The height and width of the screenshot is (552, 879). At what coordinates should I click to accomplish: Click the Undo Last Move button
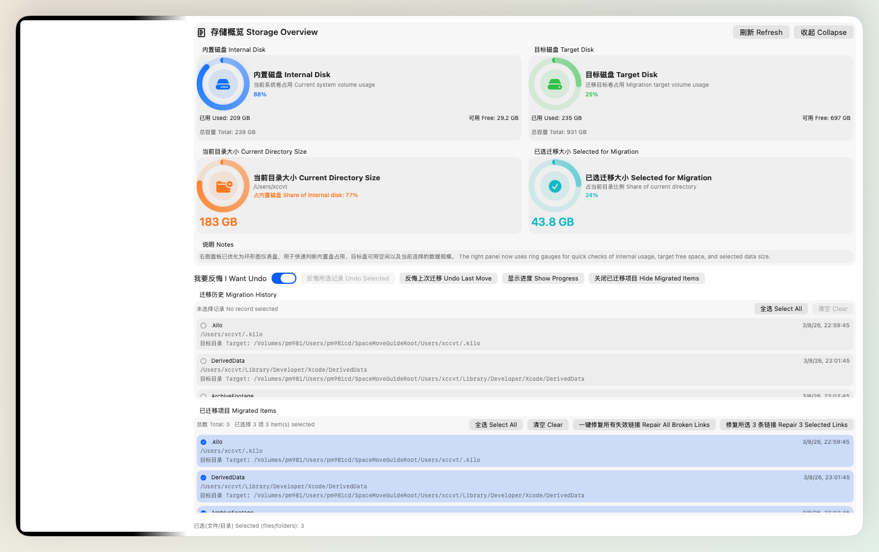[x=448, y=278]
